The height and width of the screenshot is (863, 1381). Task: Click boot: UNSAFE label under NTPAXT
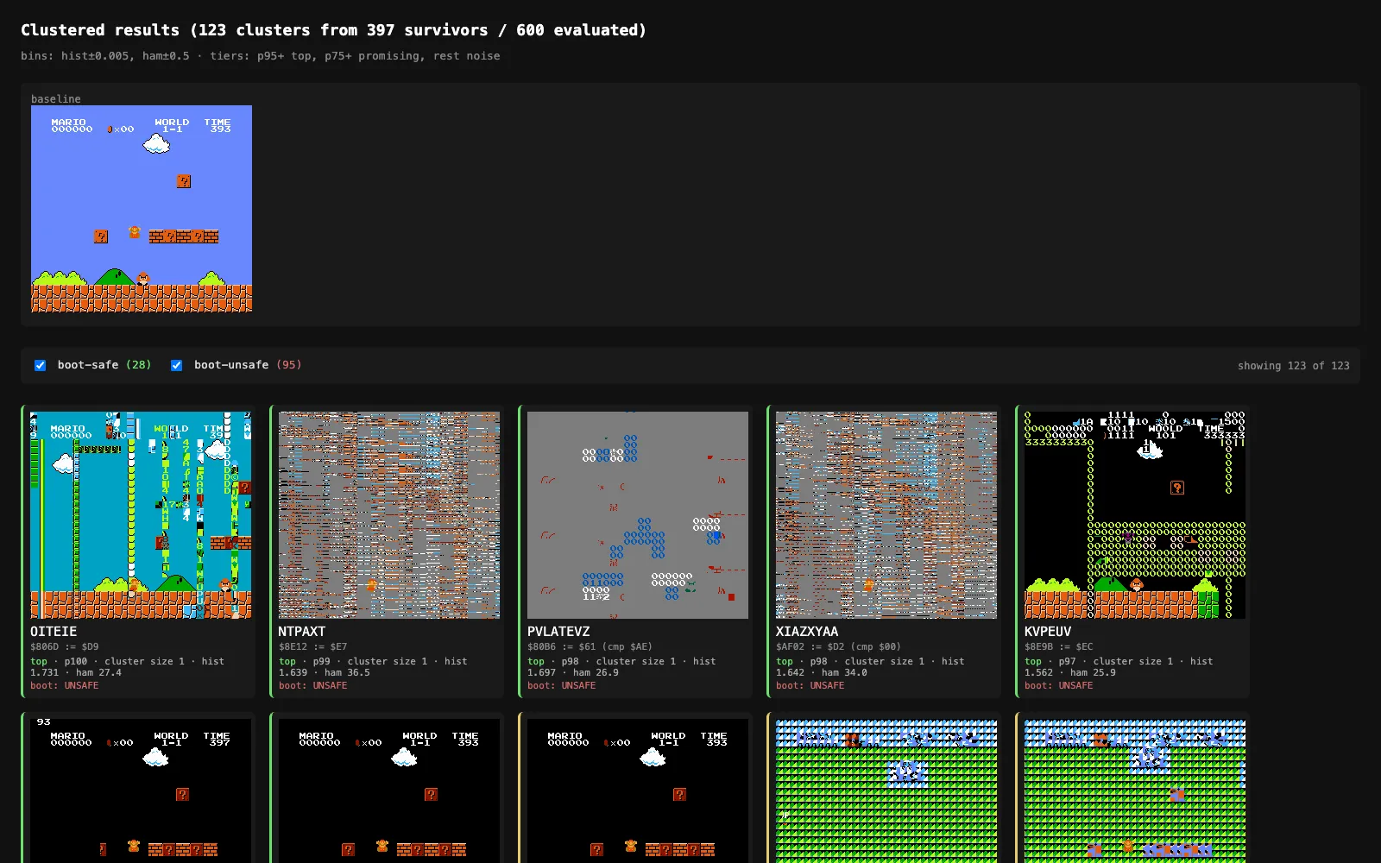(x=313, y=685)
